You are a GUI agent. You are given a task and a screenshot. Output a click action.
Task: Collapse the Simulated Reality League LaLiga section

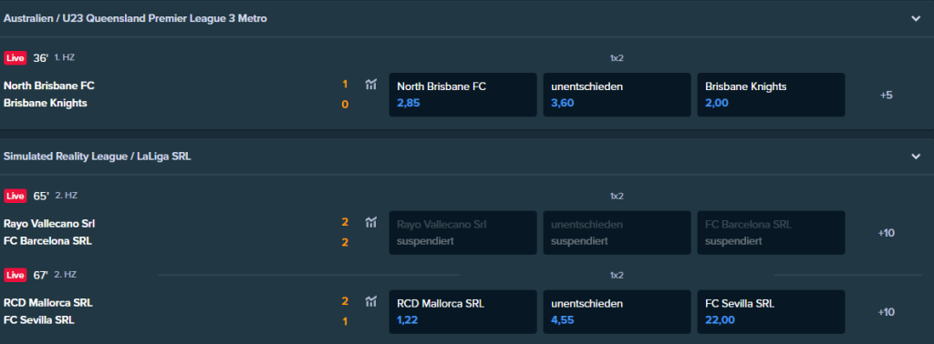pyautogui.click(x=916, y=157)
